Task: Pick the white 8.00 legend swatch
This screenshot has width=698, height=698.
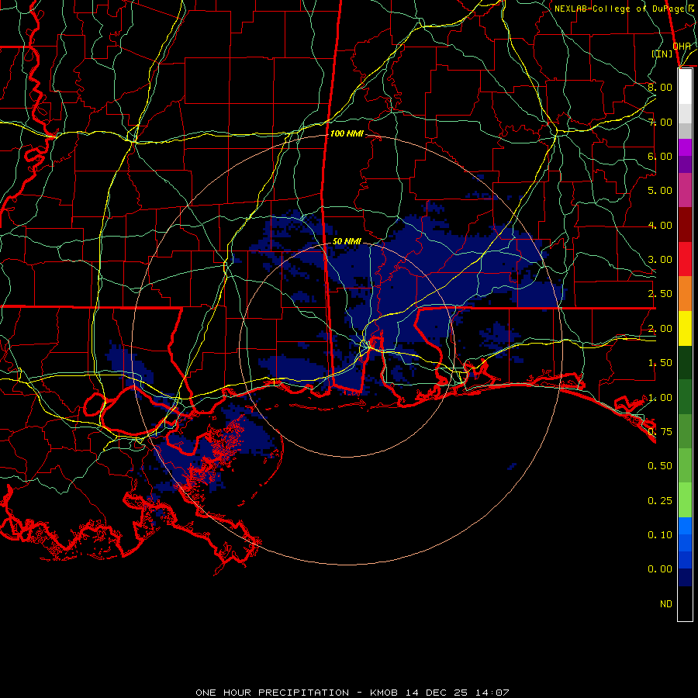Action: click(685, 87)
